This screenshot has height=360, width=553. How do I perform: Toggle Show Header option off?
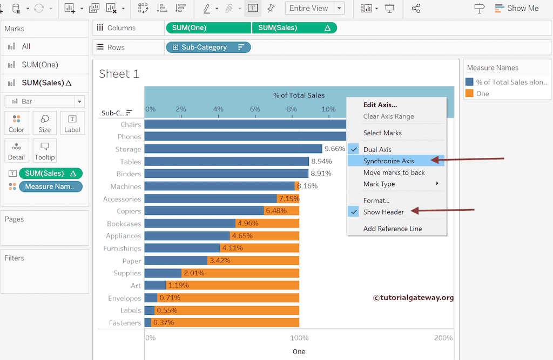383,212
